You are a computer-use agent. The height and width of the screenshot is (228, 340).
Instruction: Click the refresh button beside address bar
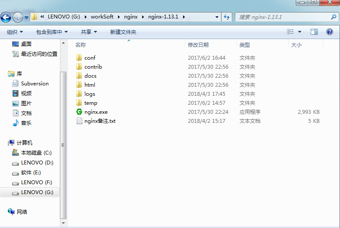tap(227, 17)
